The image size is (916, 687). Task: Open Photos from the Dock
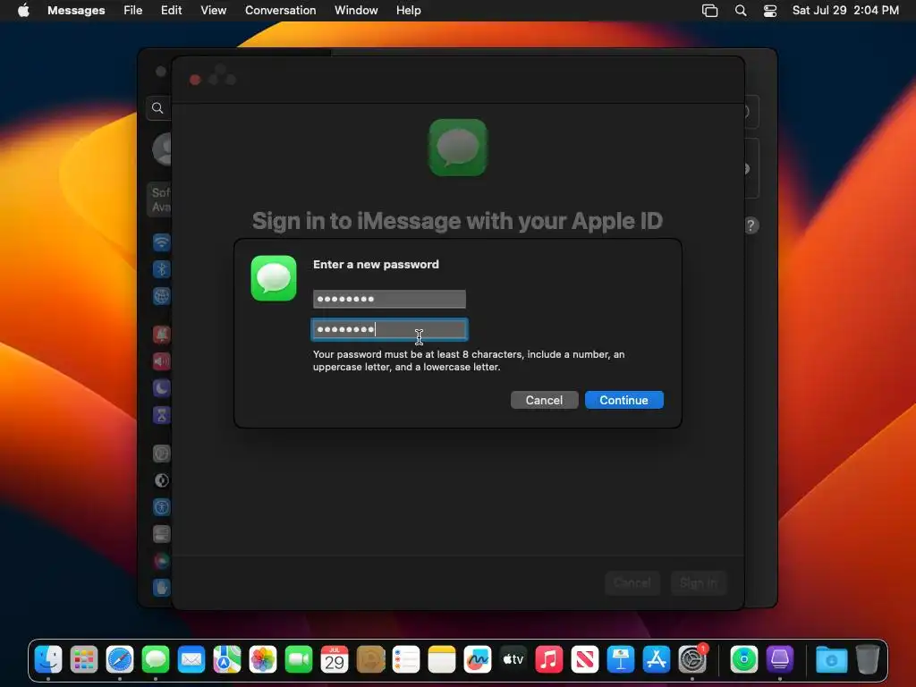[x=263, y=659]
